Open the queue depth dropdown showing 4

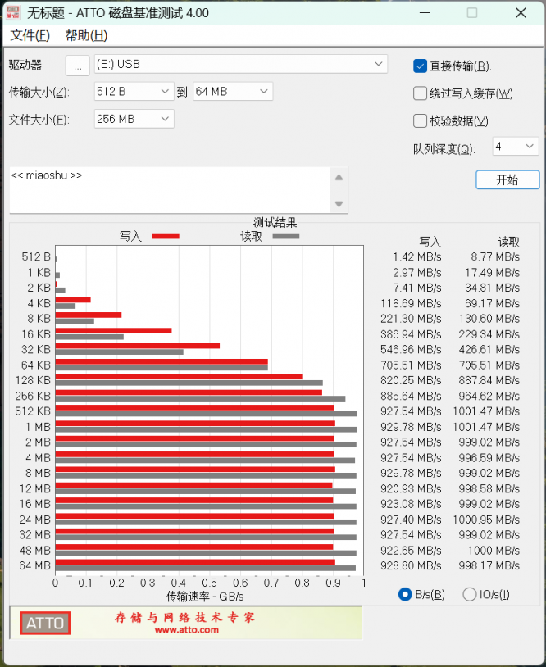click(x=516, y=147)
